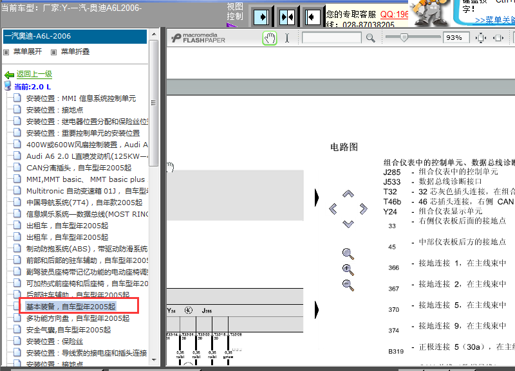Click the QQ customer service link
The width and height of the screenshot is (515, 371).
coord(394,14)
